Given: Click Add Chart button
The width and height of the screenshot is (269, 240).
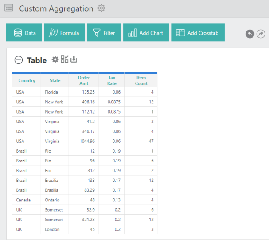Looking at the screenshot, I should pyautogui.click(x=146, y=32).
